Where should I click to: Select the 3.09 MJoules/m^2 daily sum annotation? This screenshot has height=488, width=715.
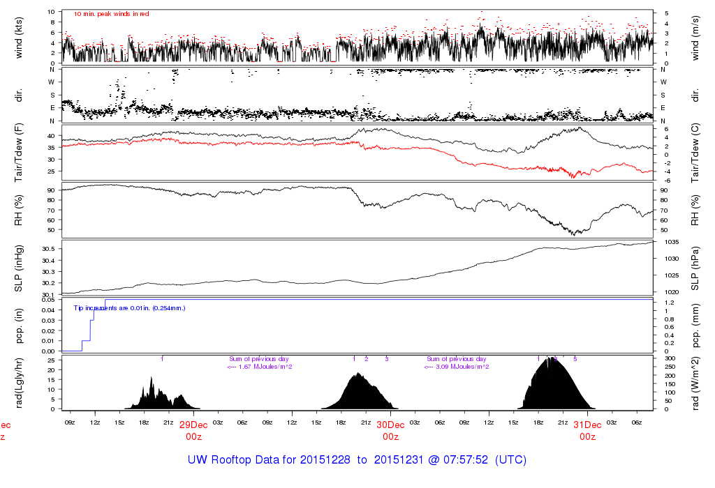point(457,367)
